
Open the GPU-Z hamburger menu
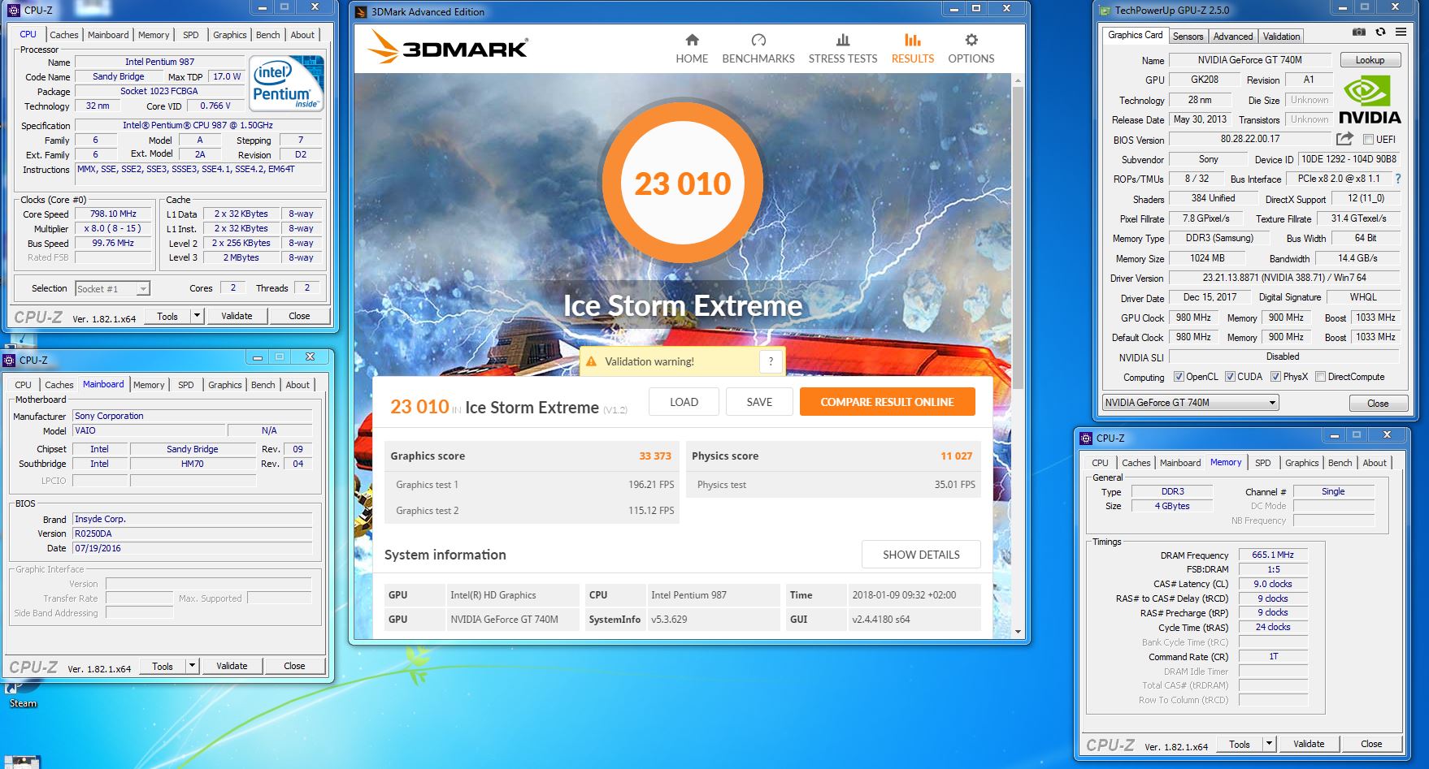(x=1401, y=32)
